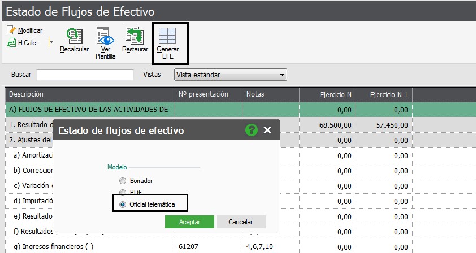Click the Notas column header
476x253 pixels.
(x=271, y=94)
